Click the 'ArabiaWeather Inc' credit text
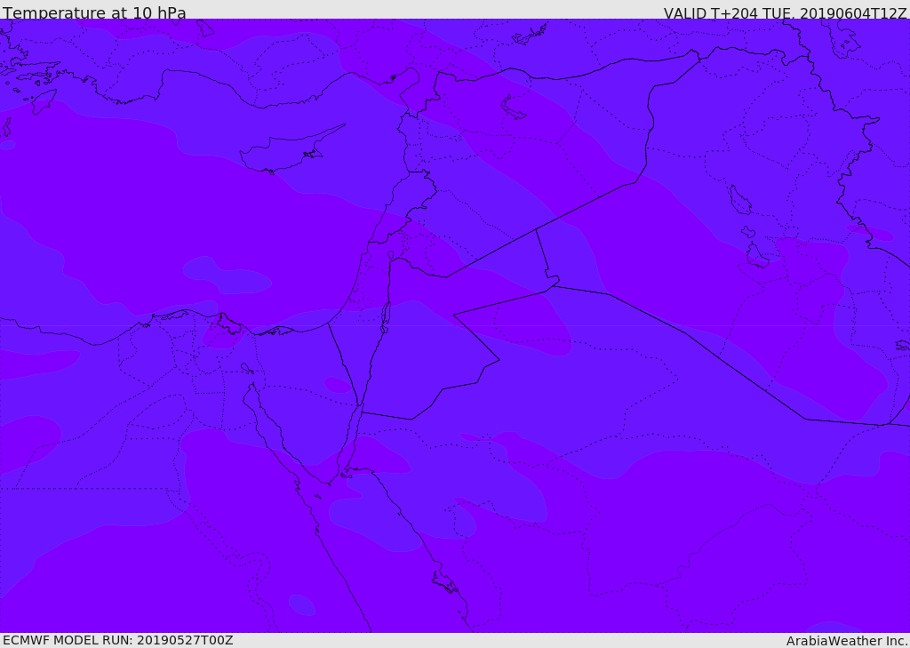The width and height of the screenshot is (910, 648). click(846, 641)
